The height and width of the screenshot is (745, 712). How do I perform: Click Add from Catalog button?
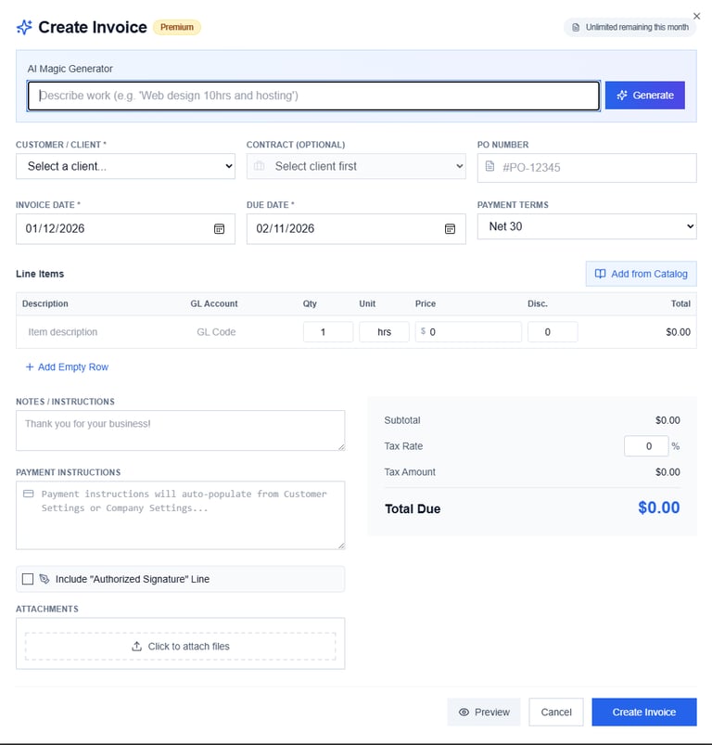click(641, 274)
